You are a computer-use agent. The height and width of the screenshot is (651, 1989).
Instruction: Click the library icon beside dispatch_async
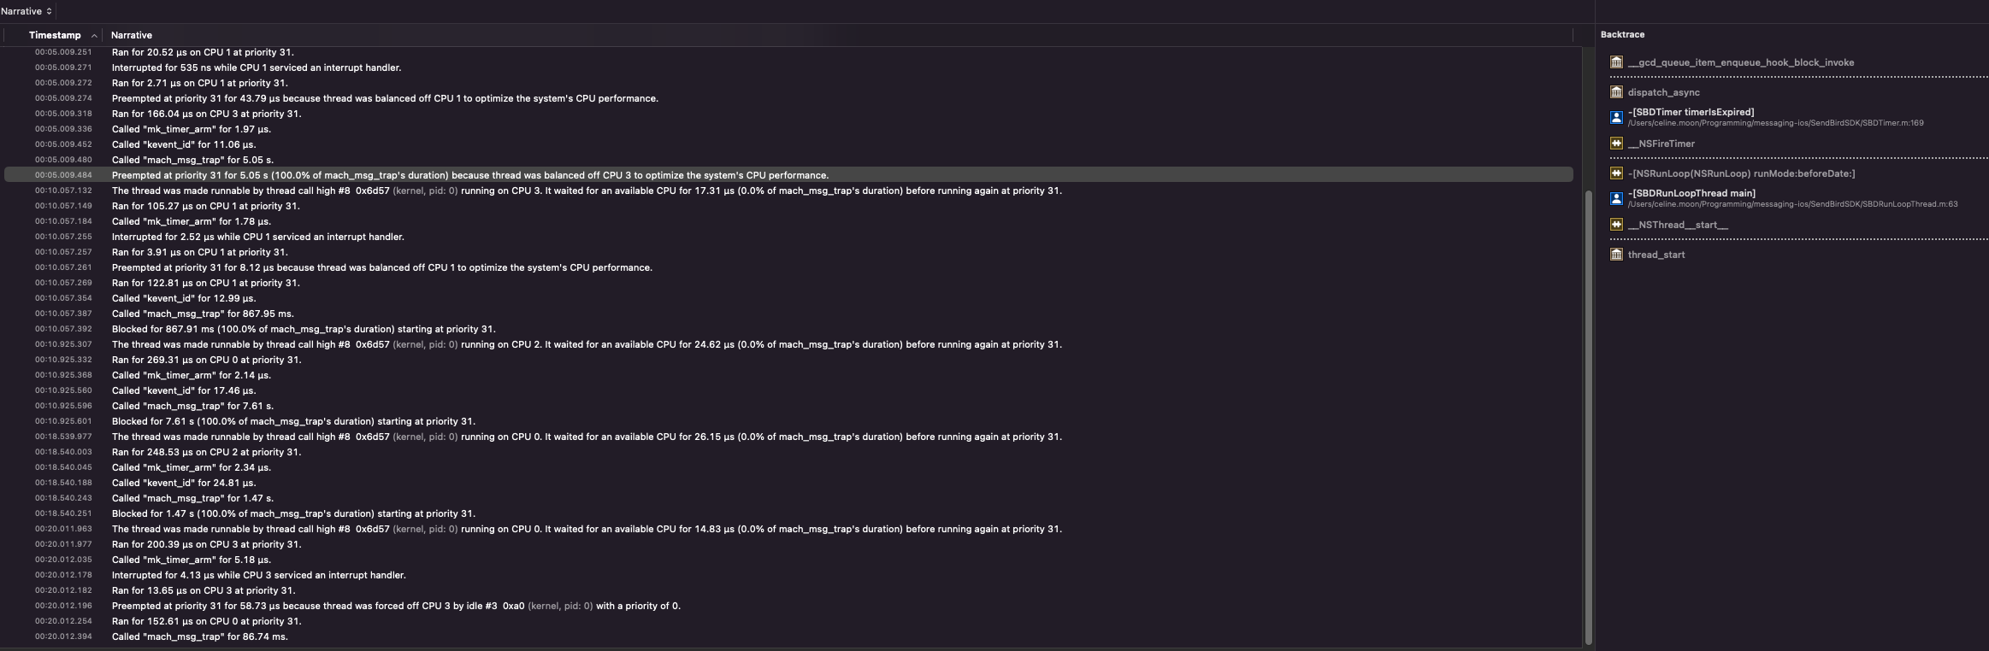coord(1616,92)
